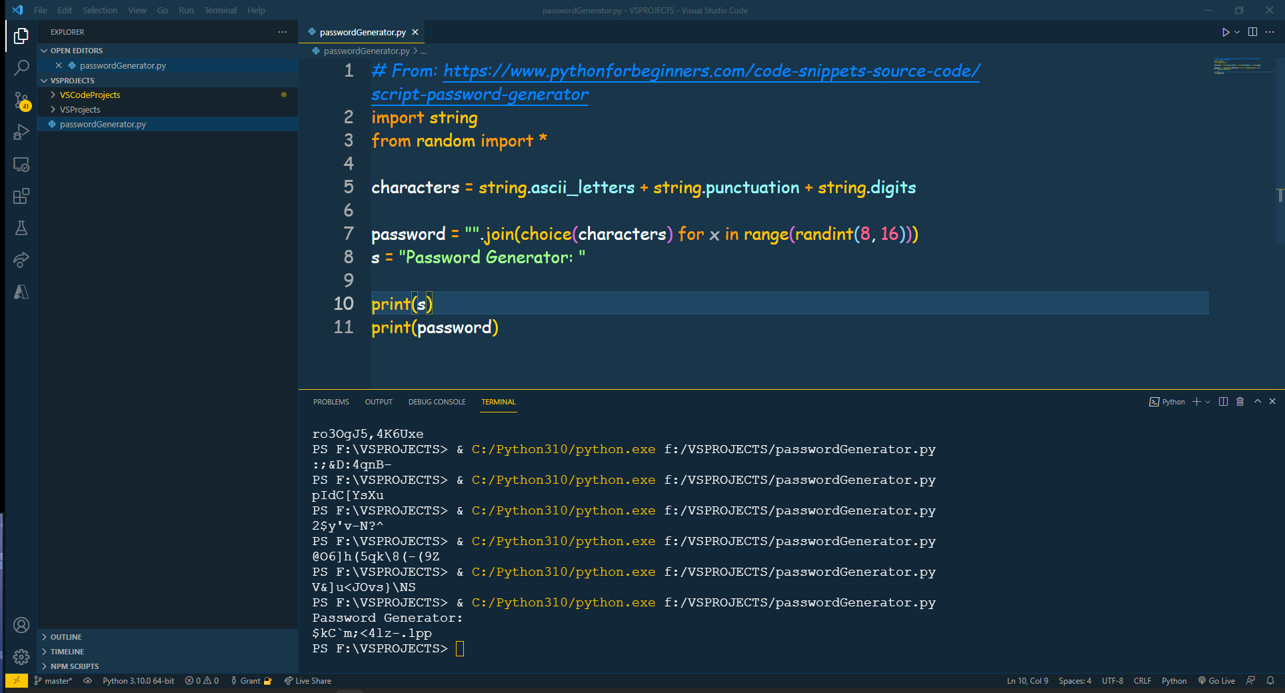This screenshot has height=693, width=1285.
Task: Create a new terminal with the plus icon
Action: pos(1196,401)
